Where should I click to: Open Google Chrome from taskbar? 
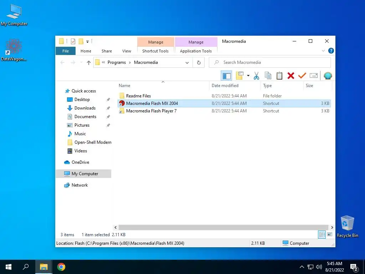coord(61,267)
